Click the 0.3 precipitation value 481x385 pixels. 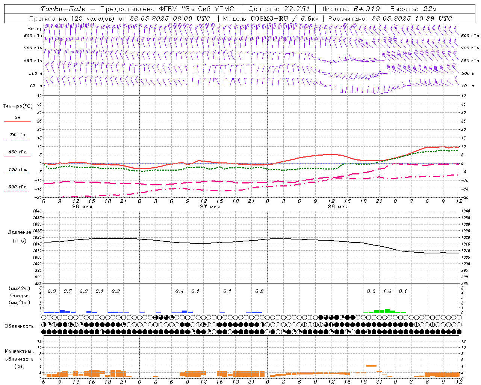(x=52, y=291)
